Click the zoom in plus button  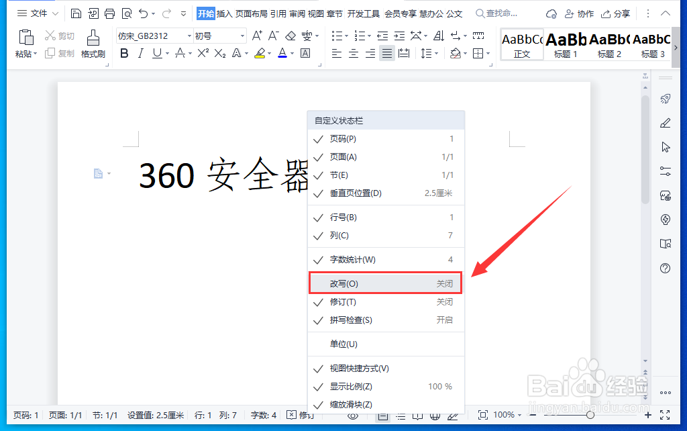[648, 415]
